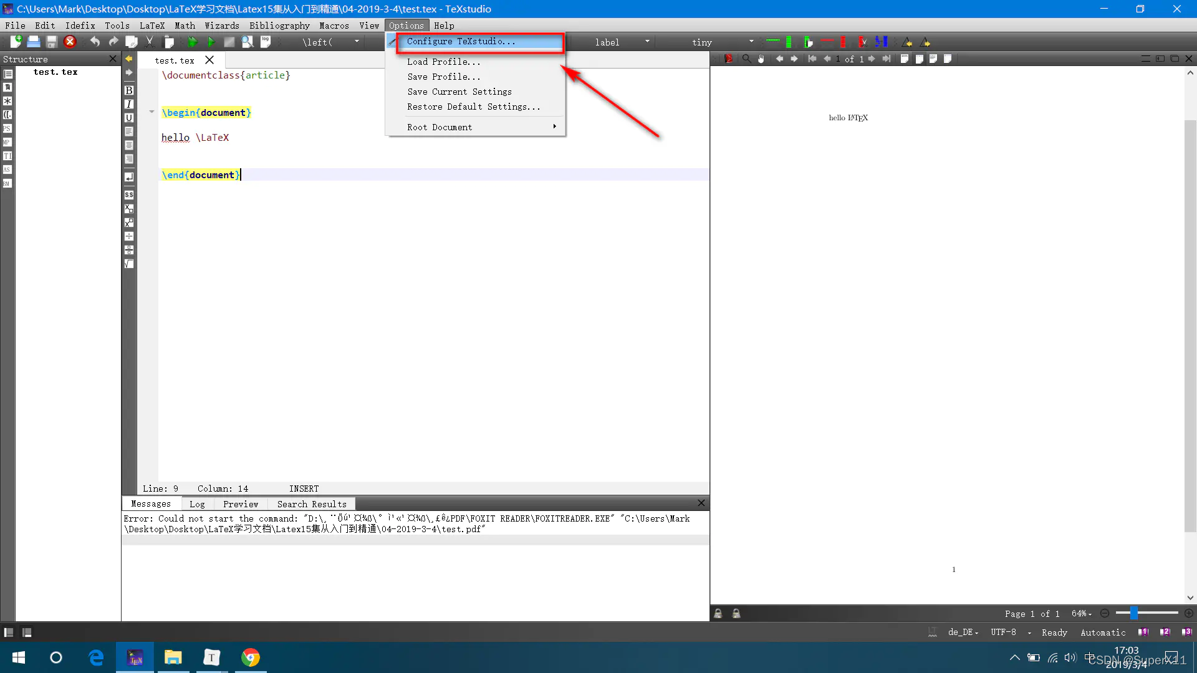Remove table row with red line icon
This screenshot has width=1197, height=673.
coord(827,41)
